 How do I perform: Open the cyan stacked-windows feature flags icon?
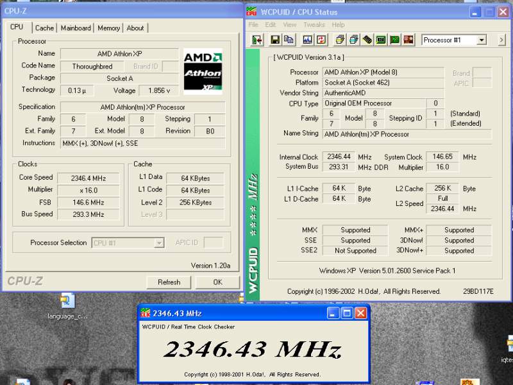click(354, 40)
